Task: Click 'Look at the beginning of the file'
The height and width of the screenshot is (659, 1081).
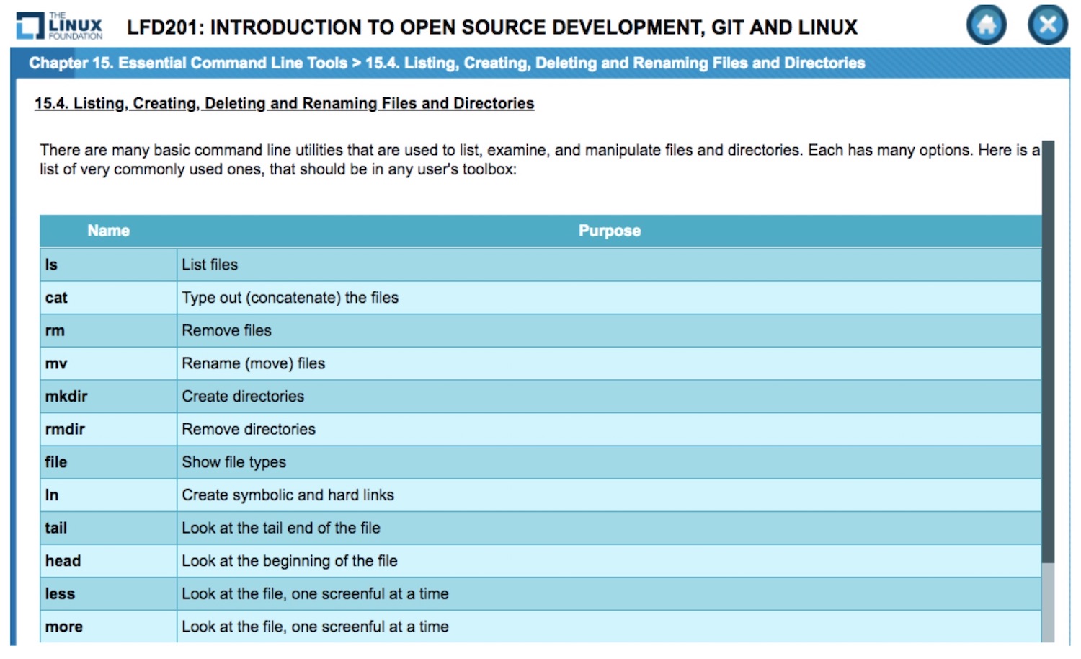Action: 290,561
